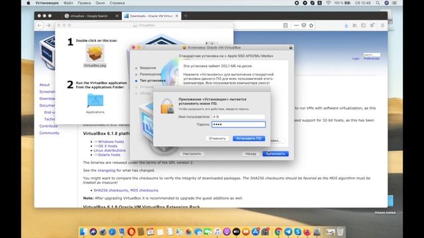Open Opera browser from the Dock
The height and width of the screenshot is (238, 424).
[x=131, y=231]
